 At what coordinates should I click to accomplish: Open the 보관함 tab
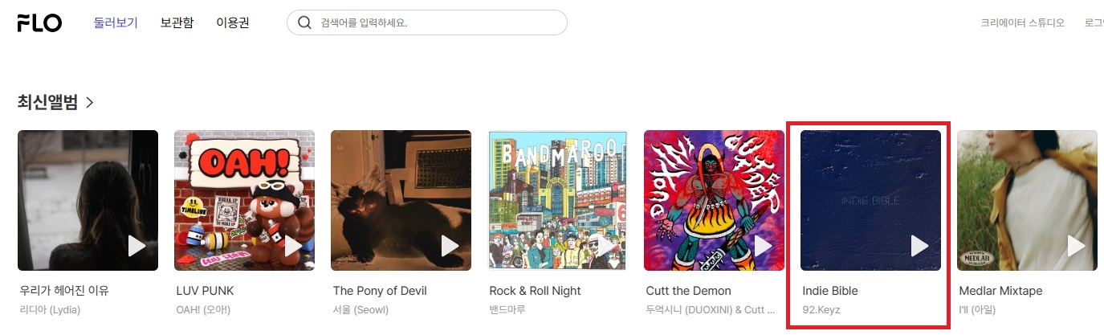pyautogui.click(x=177, y=22)
